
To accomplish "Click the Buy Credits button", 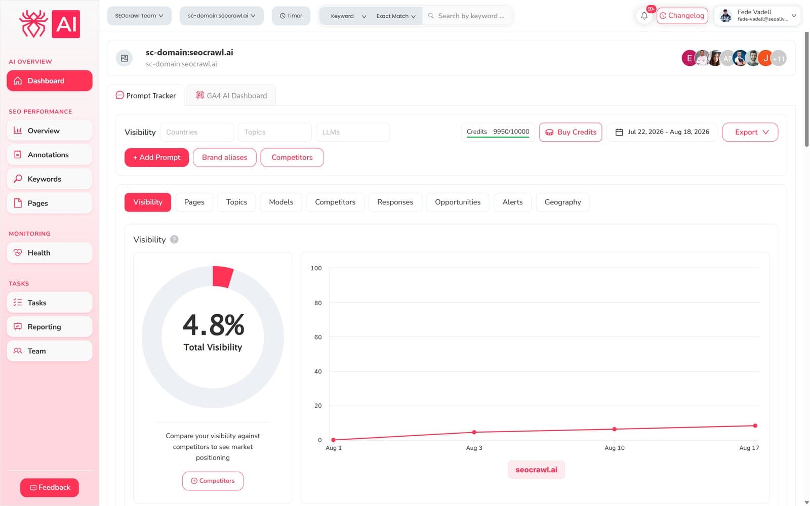I will [x=571, y=132].
